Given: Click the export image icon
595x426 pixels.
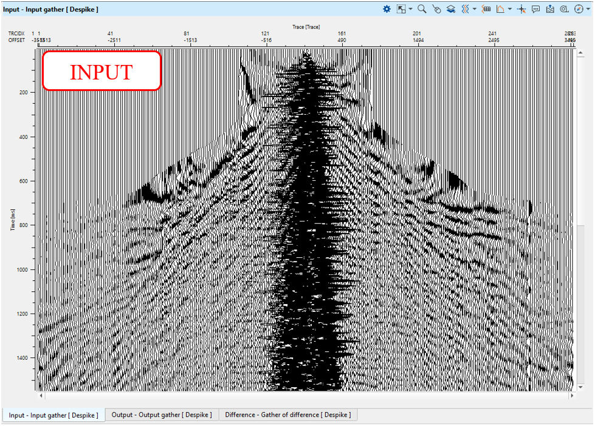Looking at the screenshot, I should (x=550, y=9).
